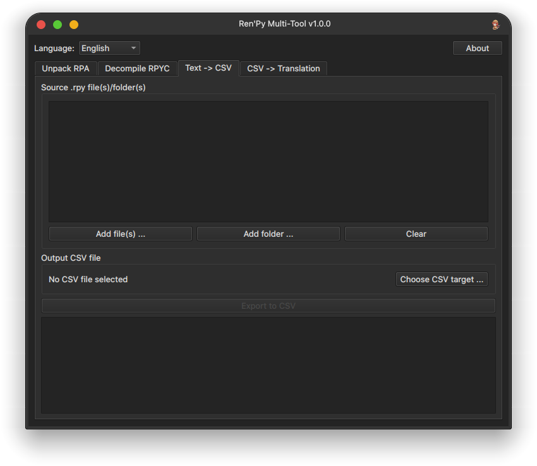Open the CSV -> Translation tab

(x=284, y=68)
